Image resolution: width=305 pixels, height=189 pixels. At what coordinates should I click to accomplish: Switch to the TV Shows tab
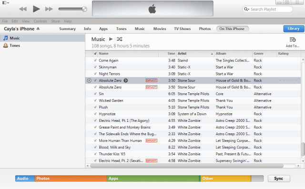(182, 29)
